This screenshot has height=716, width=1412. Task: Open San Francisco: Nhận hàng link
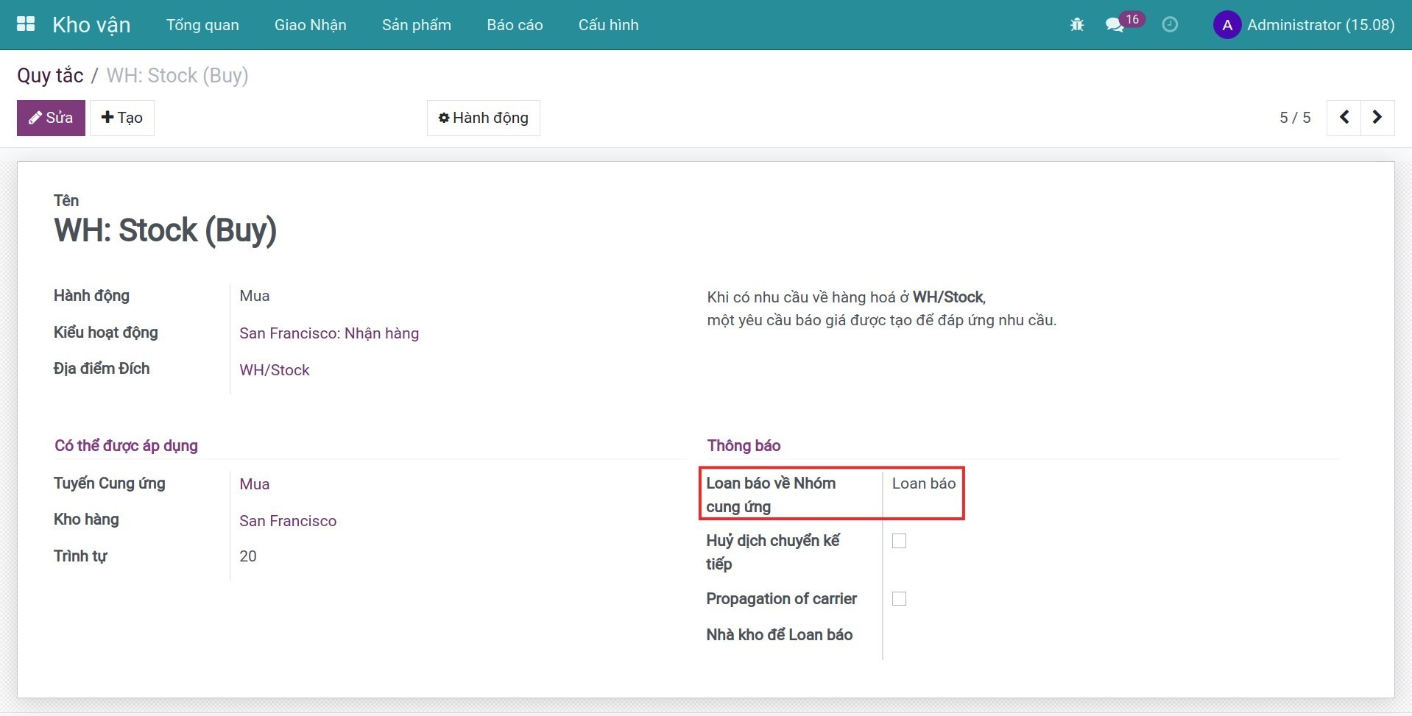pyautogui.click(x=329, y=333)
